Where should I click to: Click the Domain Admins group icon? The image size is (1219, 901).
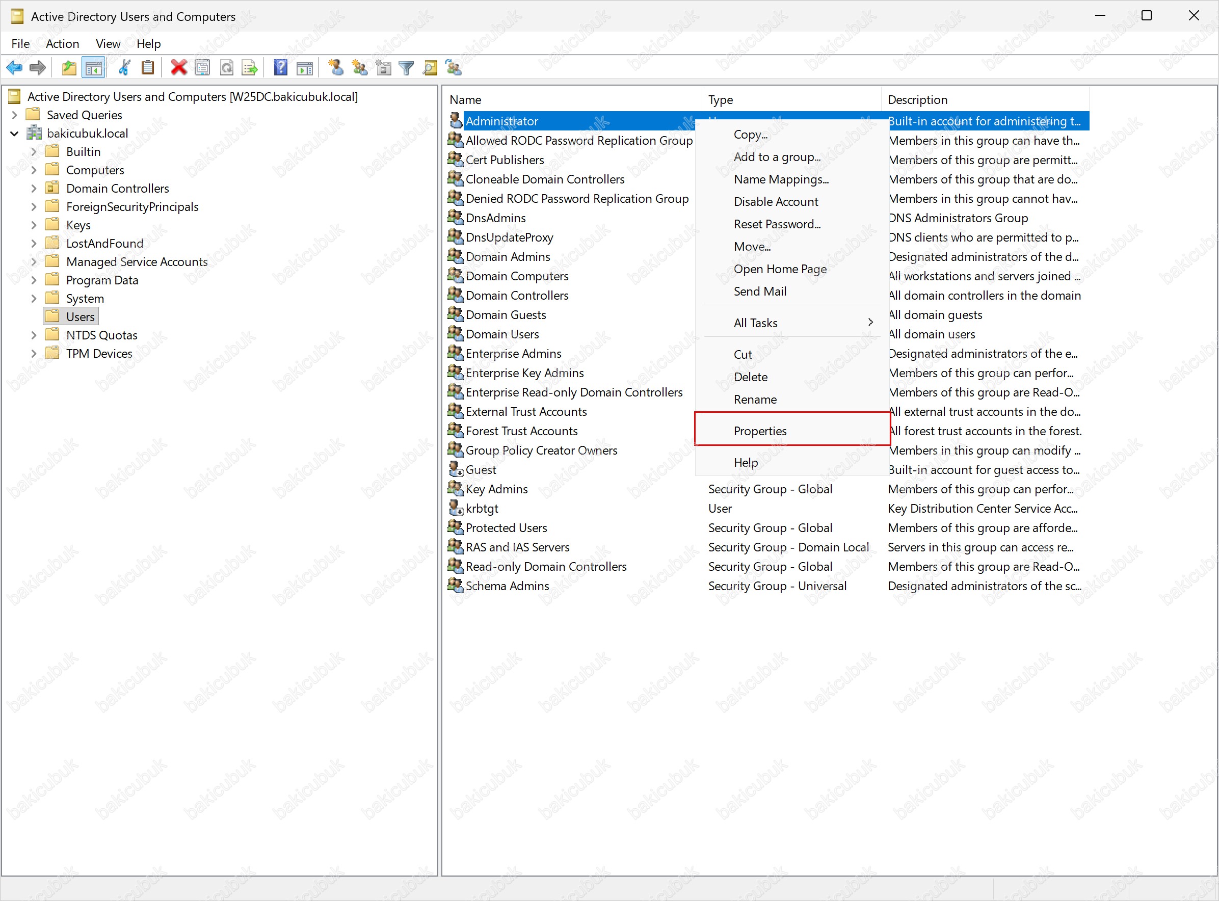coord(456,256)
